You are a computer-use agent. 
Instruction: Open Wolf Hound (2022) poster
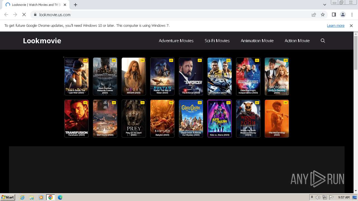tap(105, 119)
